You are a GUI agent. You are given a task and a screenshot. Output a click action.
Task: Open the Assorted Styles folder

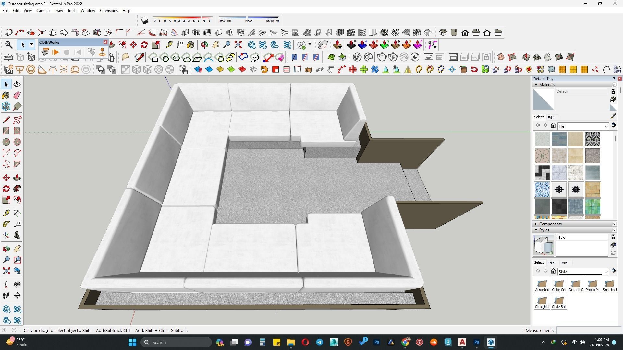coord(542,285)
